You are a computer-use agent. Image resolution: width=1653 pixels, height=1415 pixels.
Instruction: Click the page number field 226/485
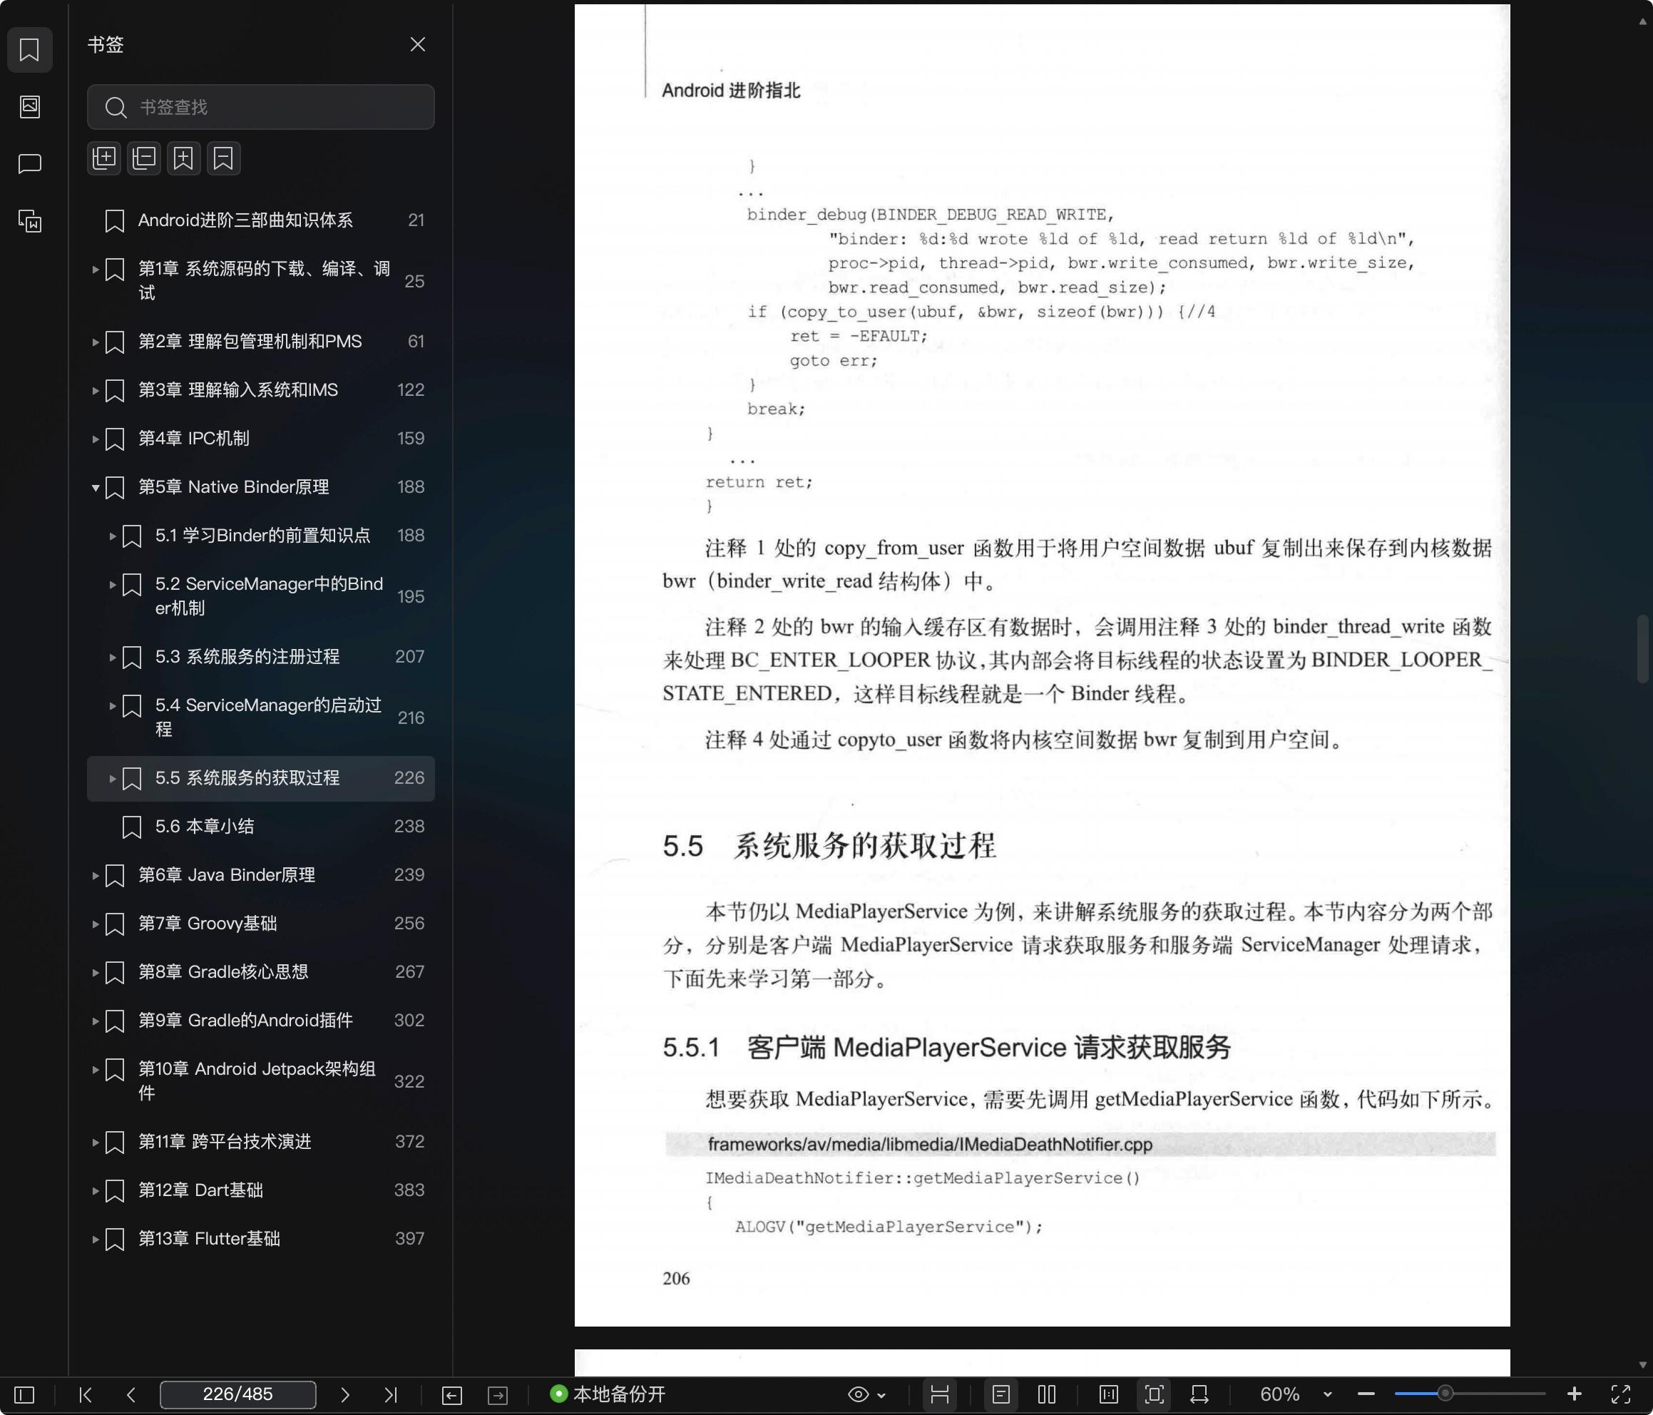(x=237, y=1394)
